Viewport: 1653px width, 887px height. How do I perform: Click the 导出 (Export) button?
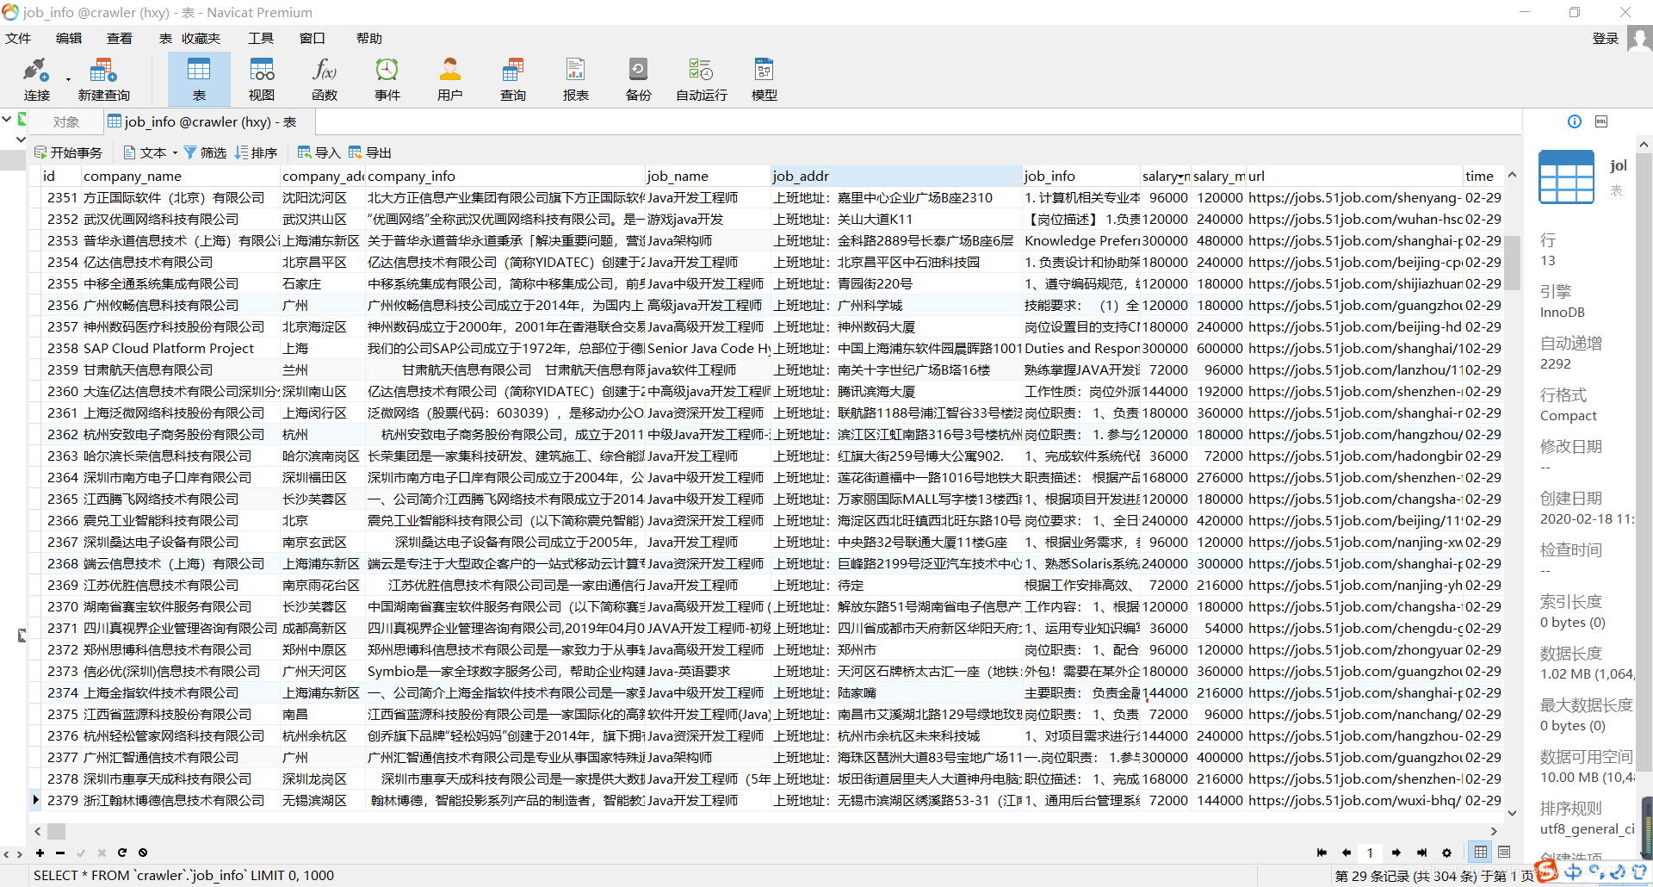tap(370, 152)
